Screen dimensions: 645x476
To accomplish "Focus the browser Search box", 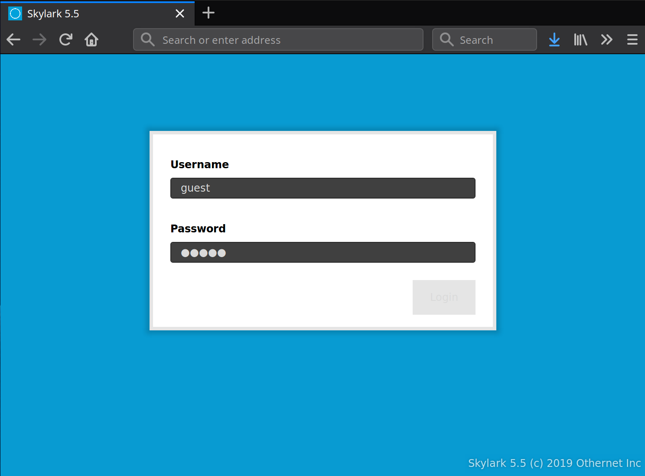I will [x=485, y=40].
